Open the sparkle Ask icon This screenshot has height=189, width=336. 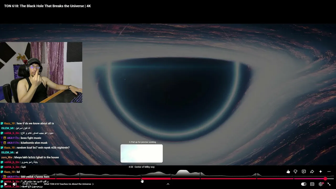pyautogui.click(x=321, y=172)
